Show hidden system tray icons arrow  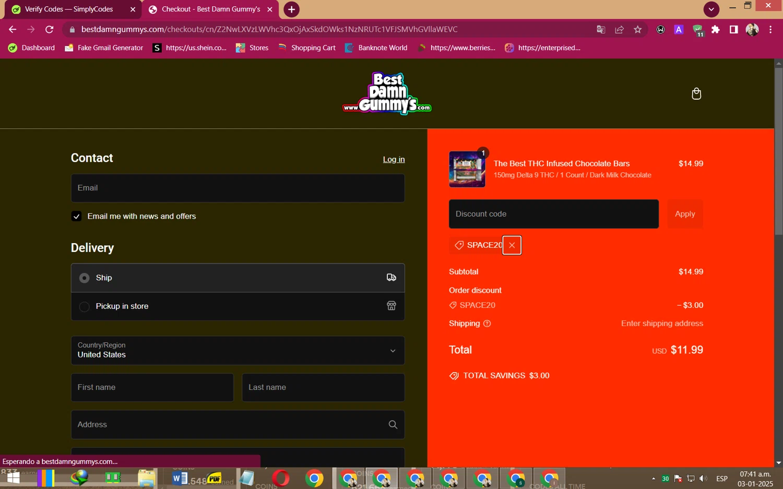coord(653,479)
